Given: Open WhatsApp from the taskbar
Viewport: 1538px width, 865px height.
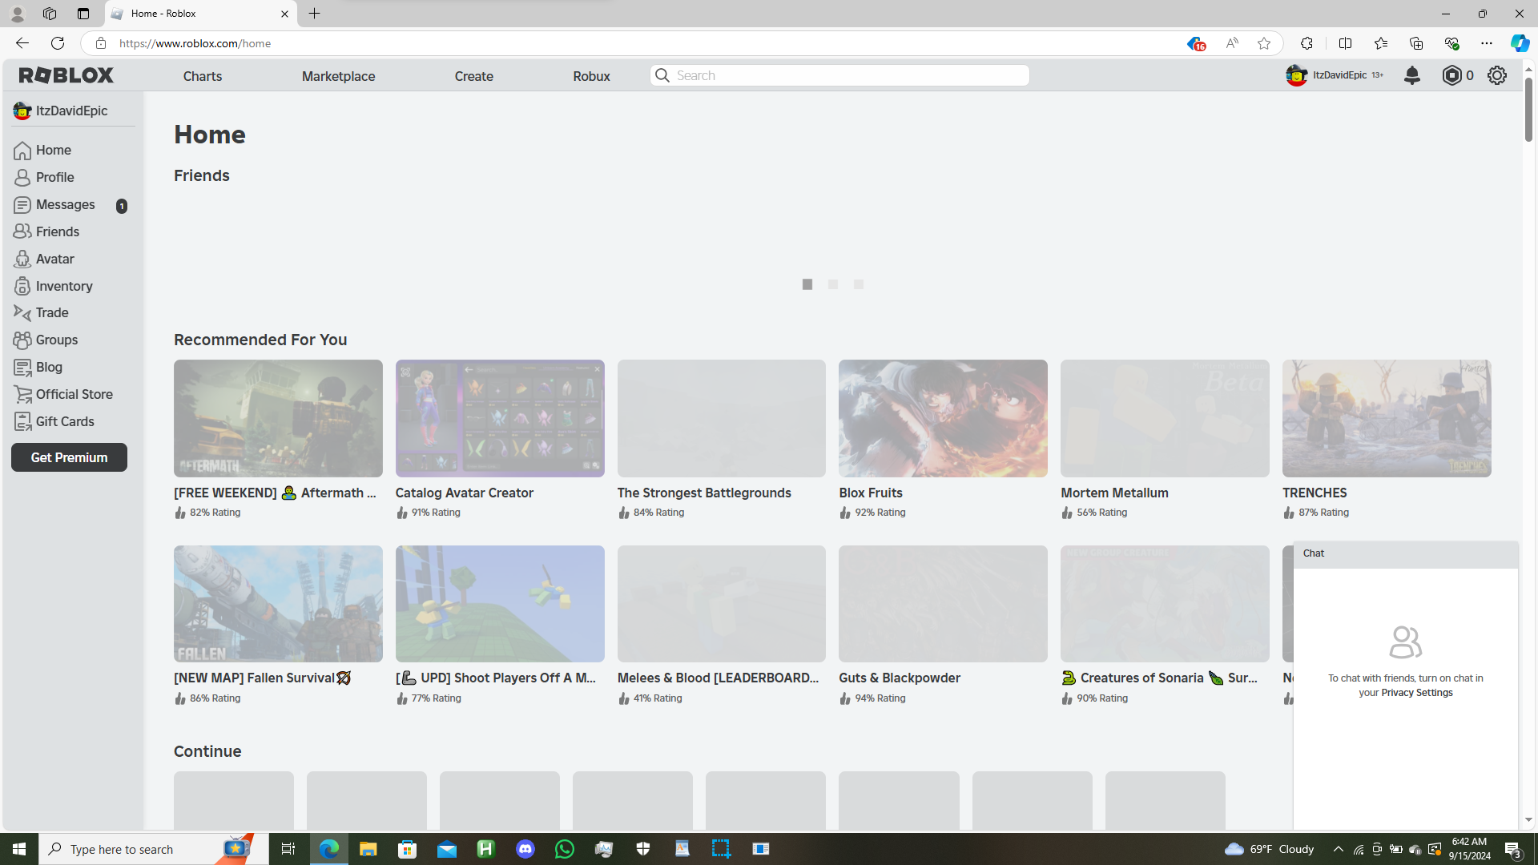Looking at the screenshot, I should point(565,849).
